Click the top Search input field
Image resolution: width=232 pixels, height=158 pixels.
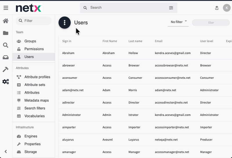pyautogui.click(x=128, y=8)
